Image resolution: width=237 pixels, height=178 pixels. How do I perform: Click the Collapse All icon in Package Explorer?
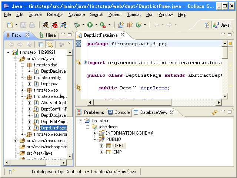[41, 44]
